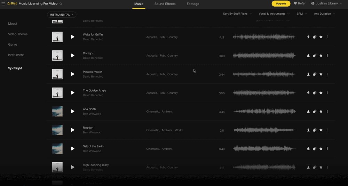
Task: Expand the Instrument filter category
Action: click(16, 55)
